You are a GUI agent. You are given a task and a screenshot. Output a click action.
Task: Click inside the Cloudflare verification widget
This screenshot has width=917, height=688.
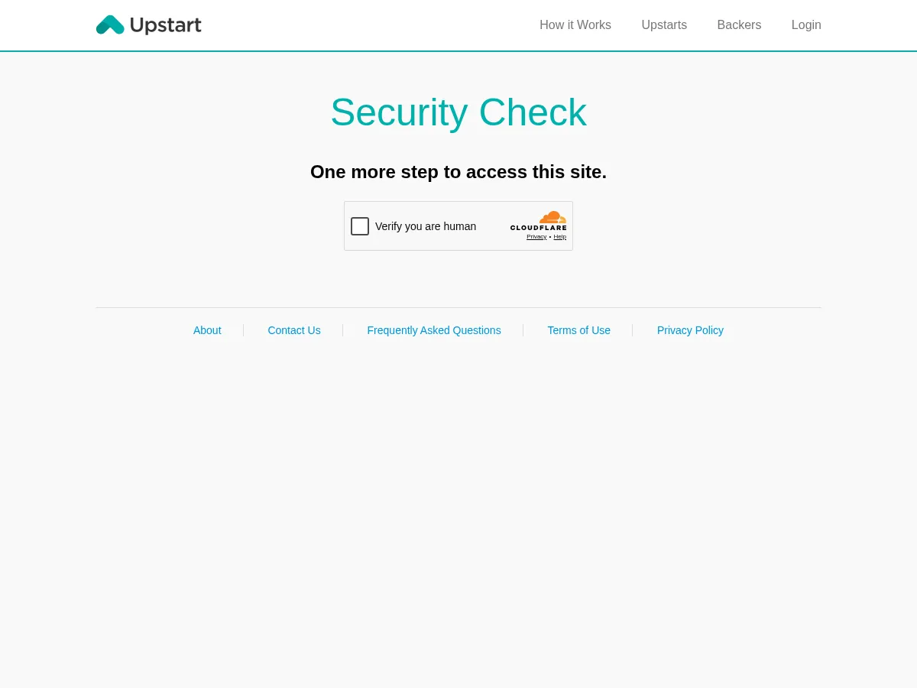(x=458, y=226)
